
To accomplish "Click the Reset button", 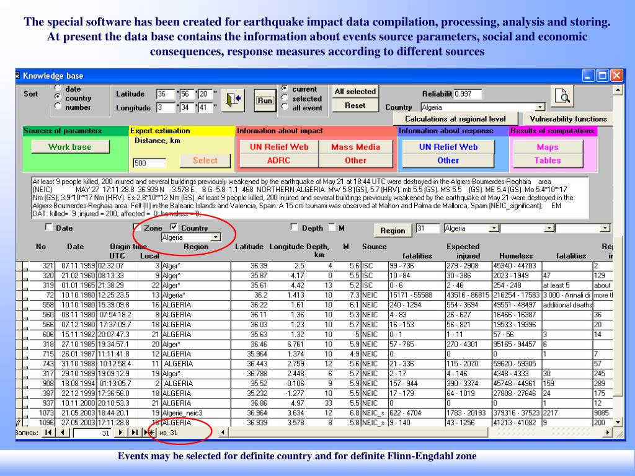I will [355, 105].
